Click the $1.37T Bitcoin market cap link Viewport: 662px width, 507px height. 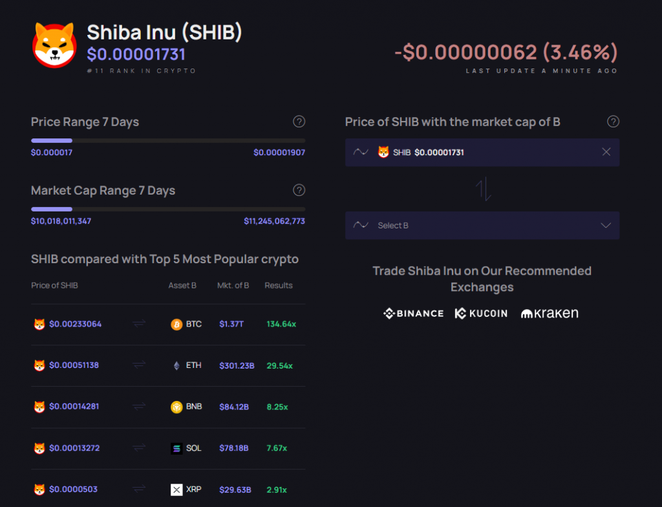(233, 324)
